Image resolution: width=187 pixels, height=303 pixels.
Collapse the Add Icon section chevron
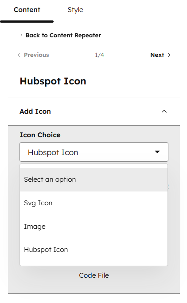tap(164, 112)
